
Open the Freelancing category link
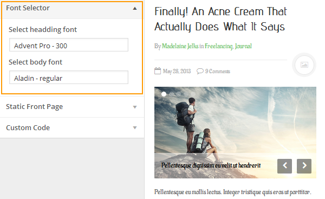pos(219,46)
